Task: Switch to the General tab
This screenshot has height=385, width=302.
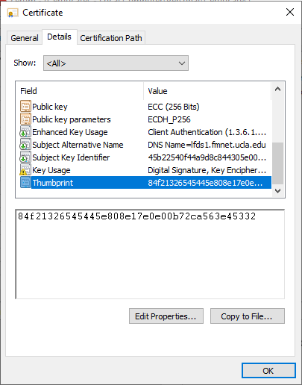Action: pos(25,38)
